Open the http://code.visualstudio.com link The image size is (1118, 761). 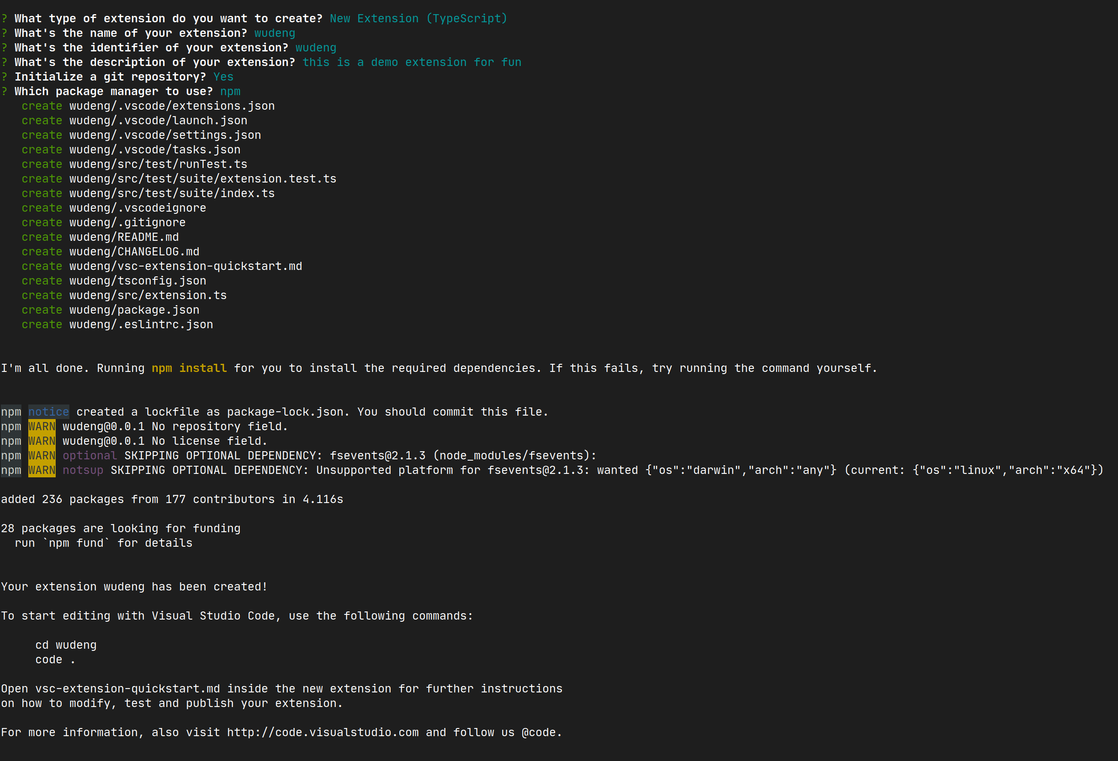pos(323,733)
